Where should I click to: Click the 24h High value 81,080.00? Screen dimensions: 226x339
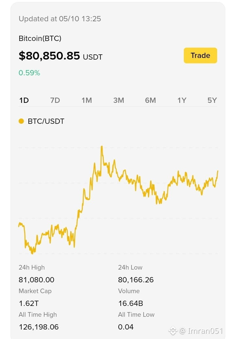coord(36,280)
